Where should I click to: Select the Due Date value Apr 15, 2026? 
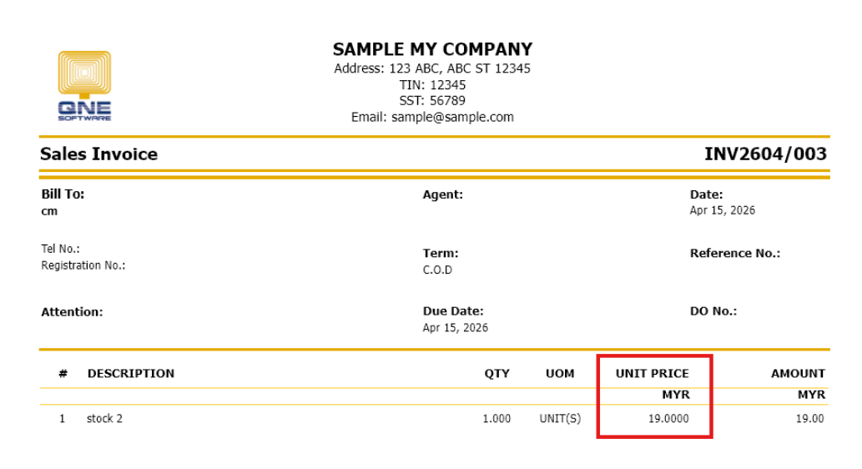(455, 328)
